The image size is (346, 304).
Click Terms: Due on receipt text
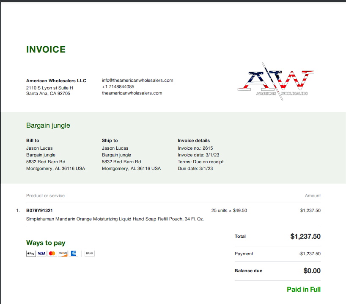tap(200, 162)
